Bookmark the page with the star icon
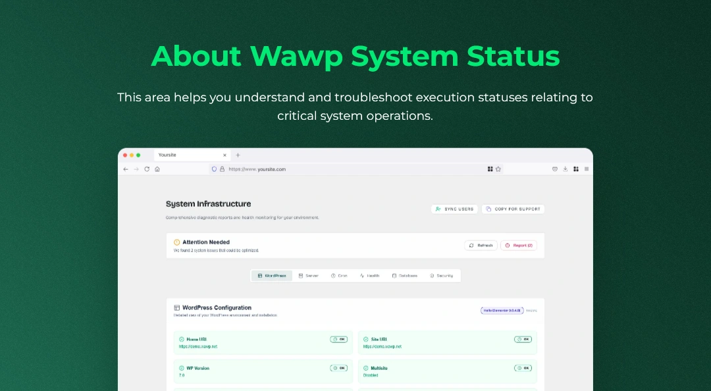This screenshot has height=391, width=711. click(x=498, y=169)
